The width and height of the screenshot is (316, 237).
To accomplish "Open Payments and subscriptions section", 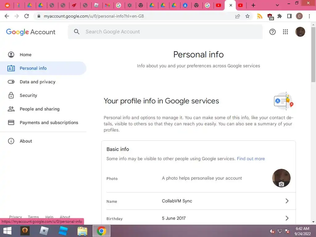I will click(43, 123).
